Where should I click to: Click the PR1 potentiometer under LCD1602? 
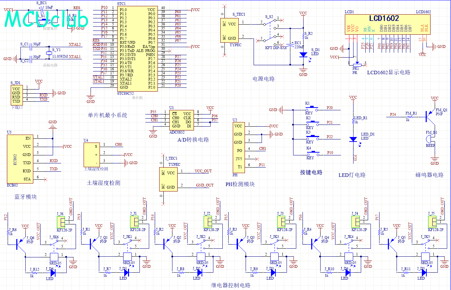pos(356,65)
